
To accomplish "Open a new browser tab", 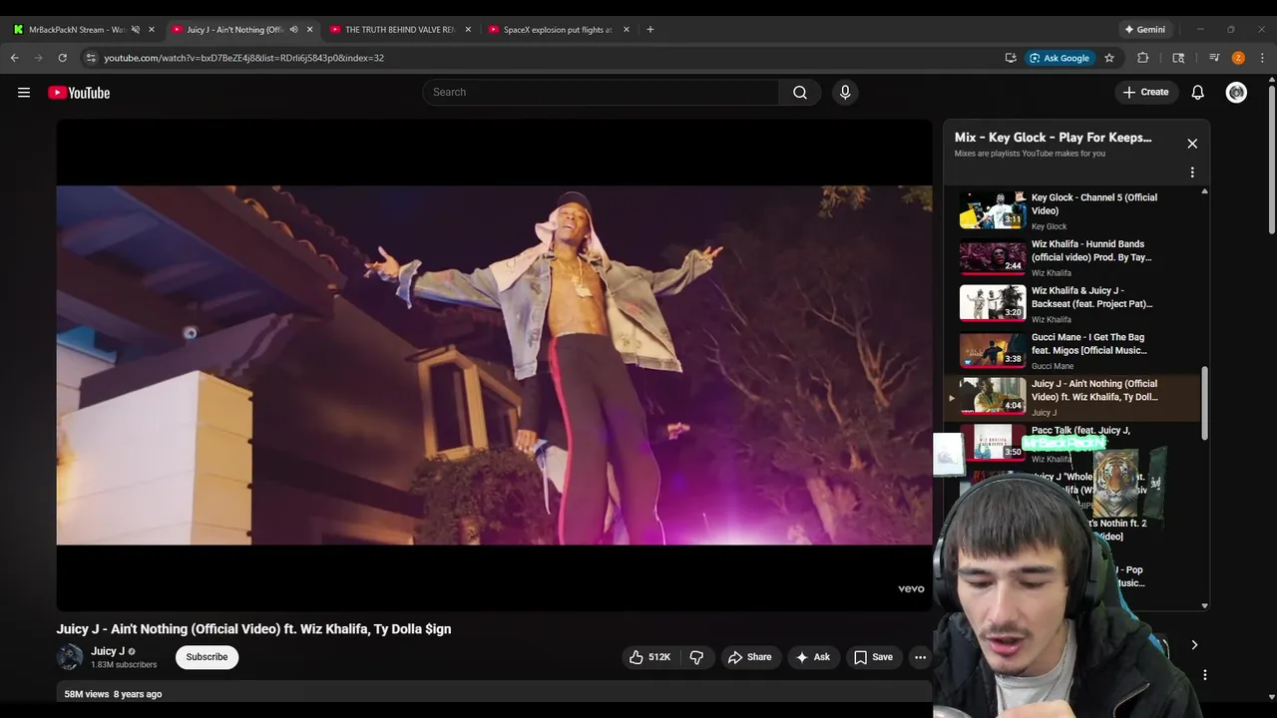I will click(650, 30).
